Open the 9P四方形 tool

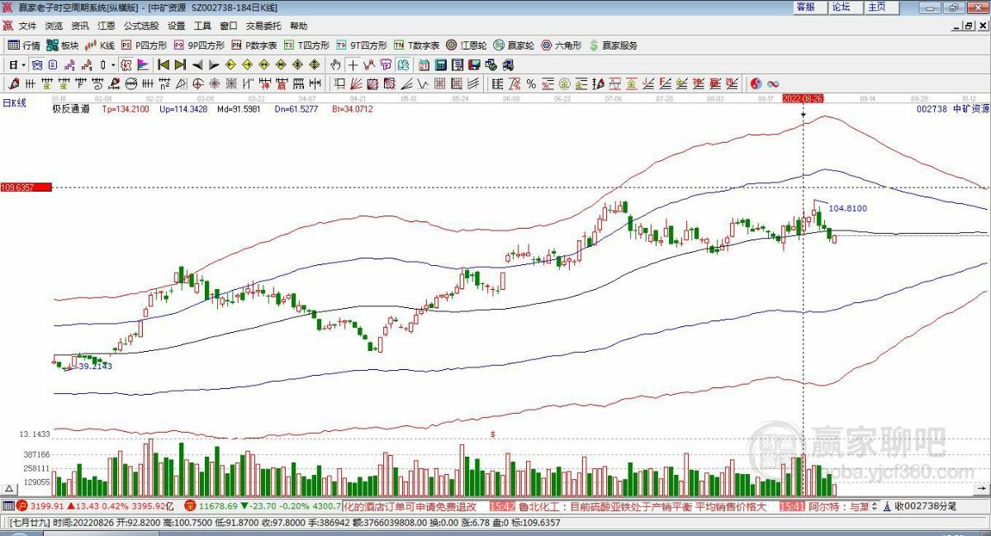199,45
